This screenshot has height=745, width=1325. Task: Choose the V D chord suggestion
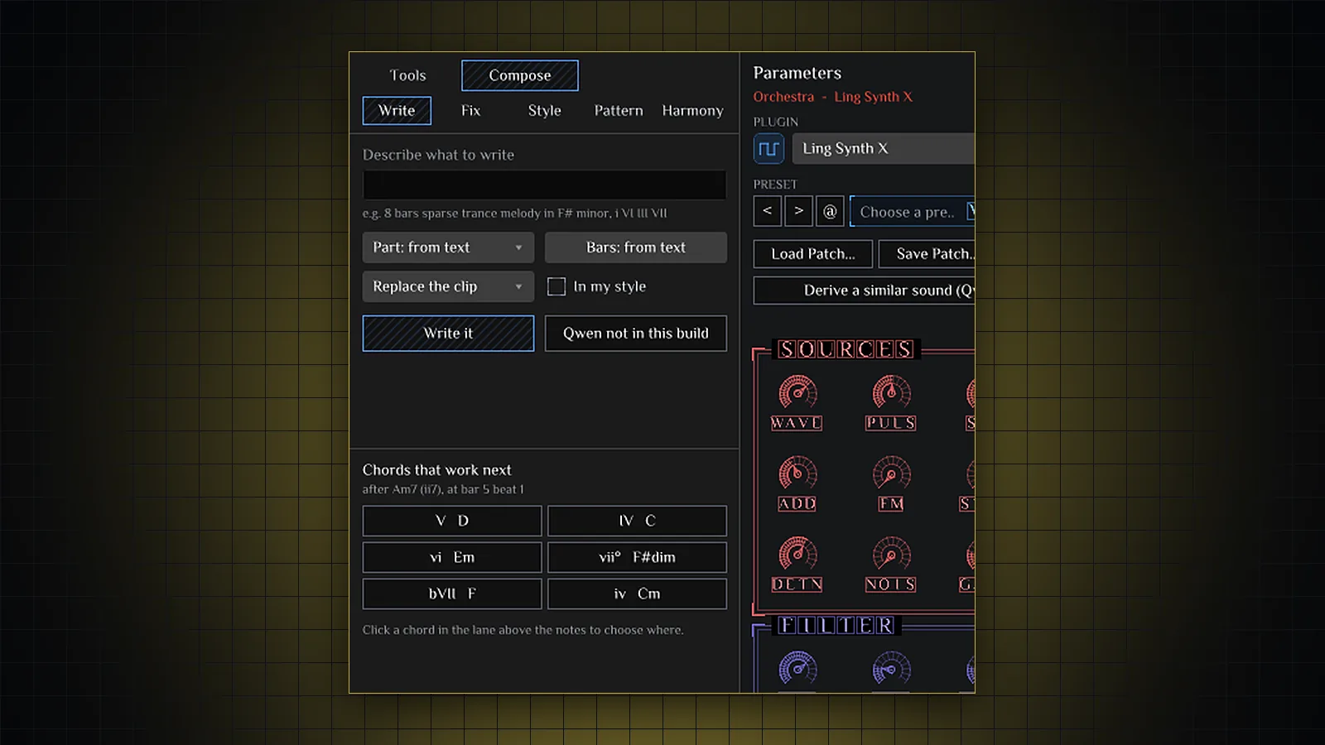tap(452, 521)
